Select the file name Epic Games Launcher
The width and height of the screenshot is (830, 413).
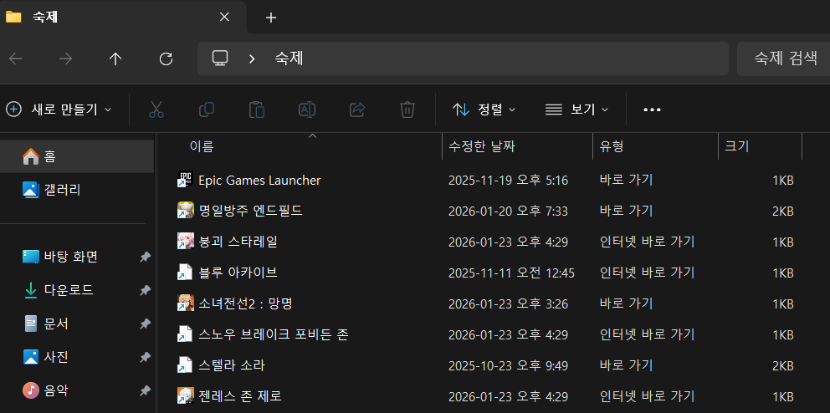click(259, 181)
